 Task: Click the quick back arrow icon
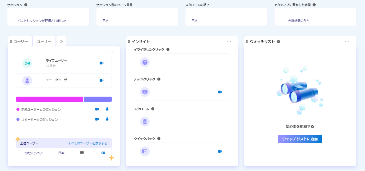point(145,151)
